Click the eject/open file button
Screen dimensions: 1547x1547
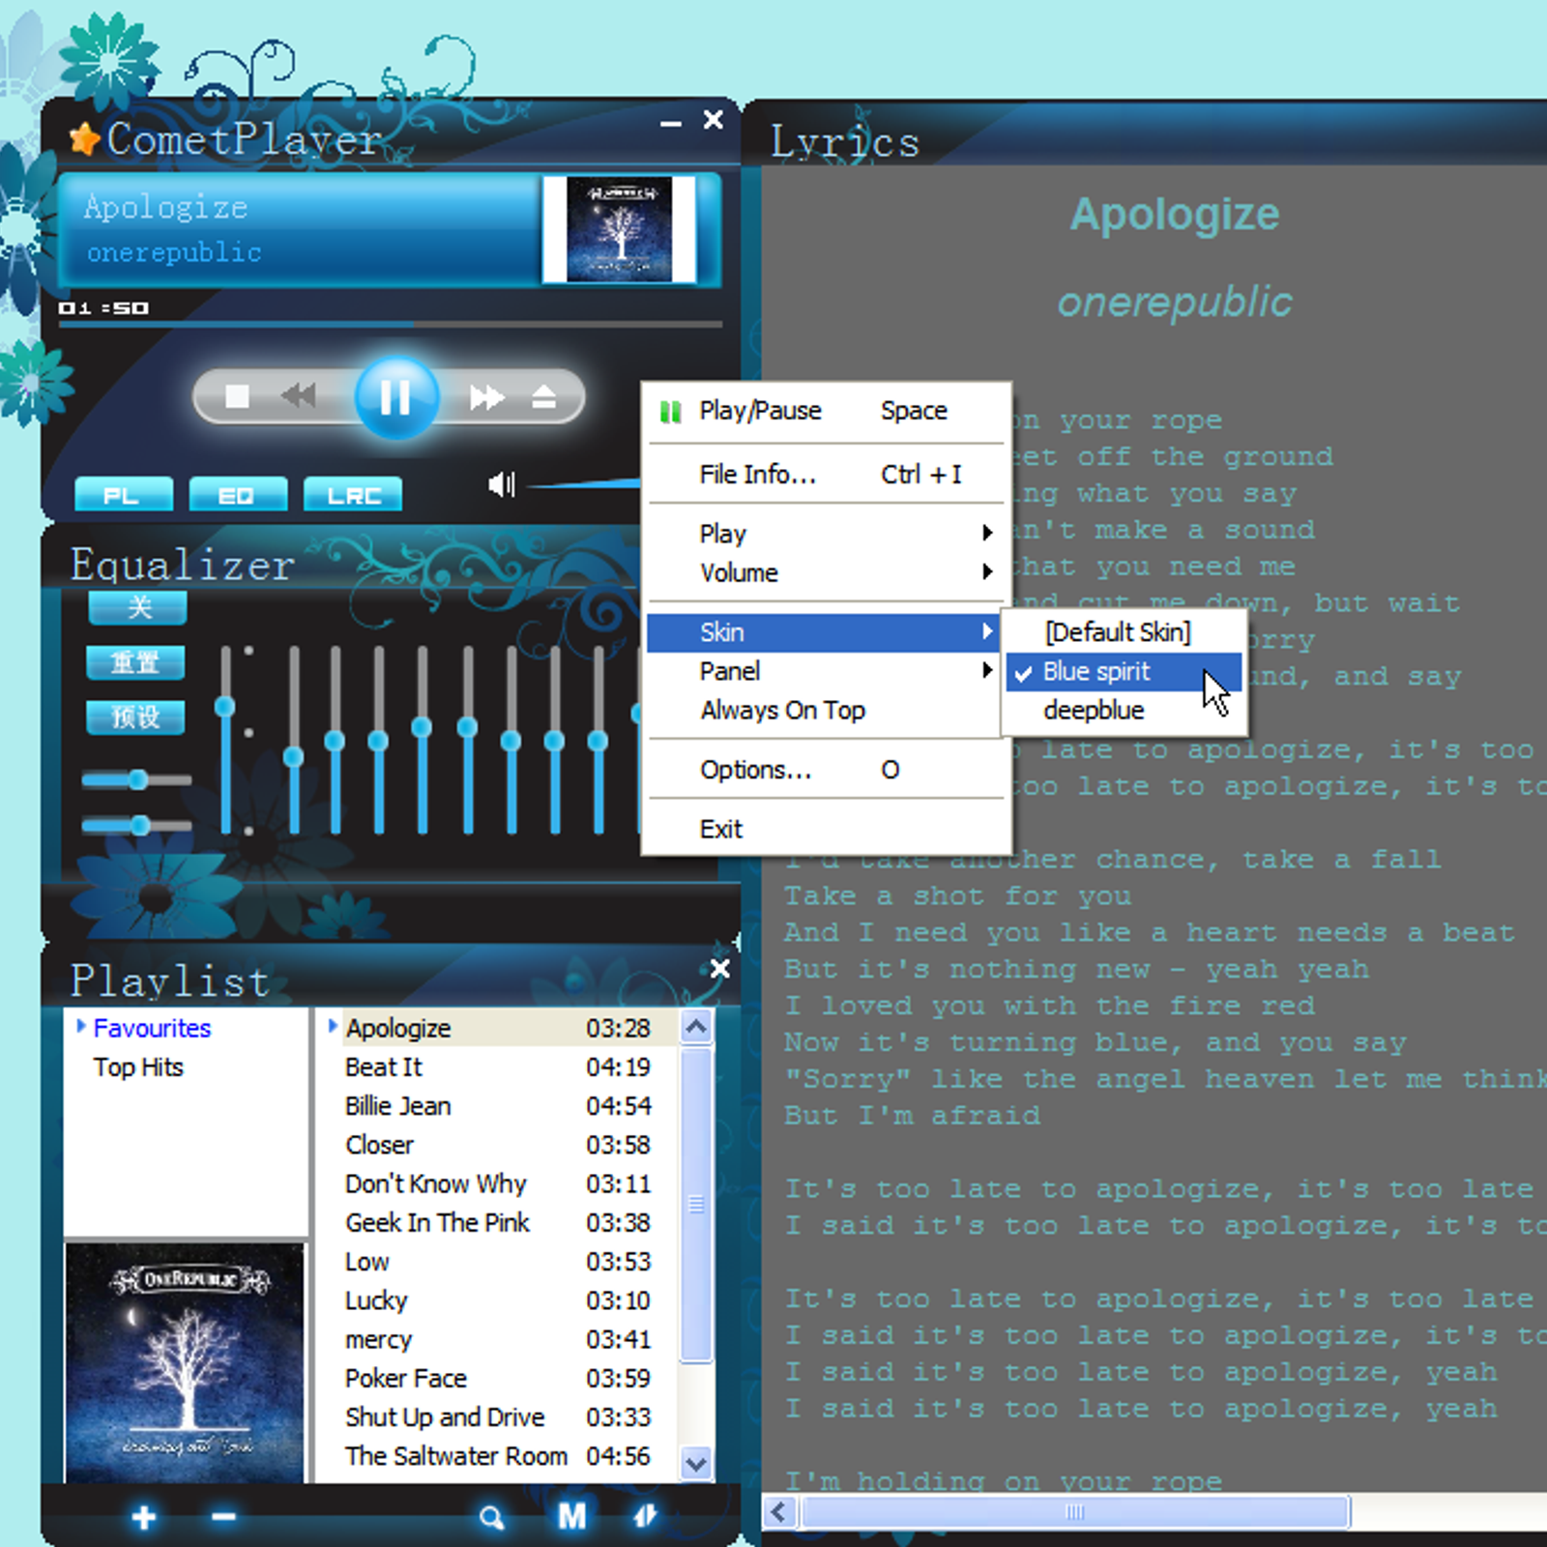(543, 396)
